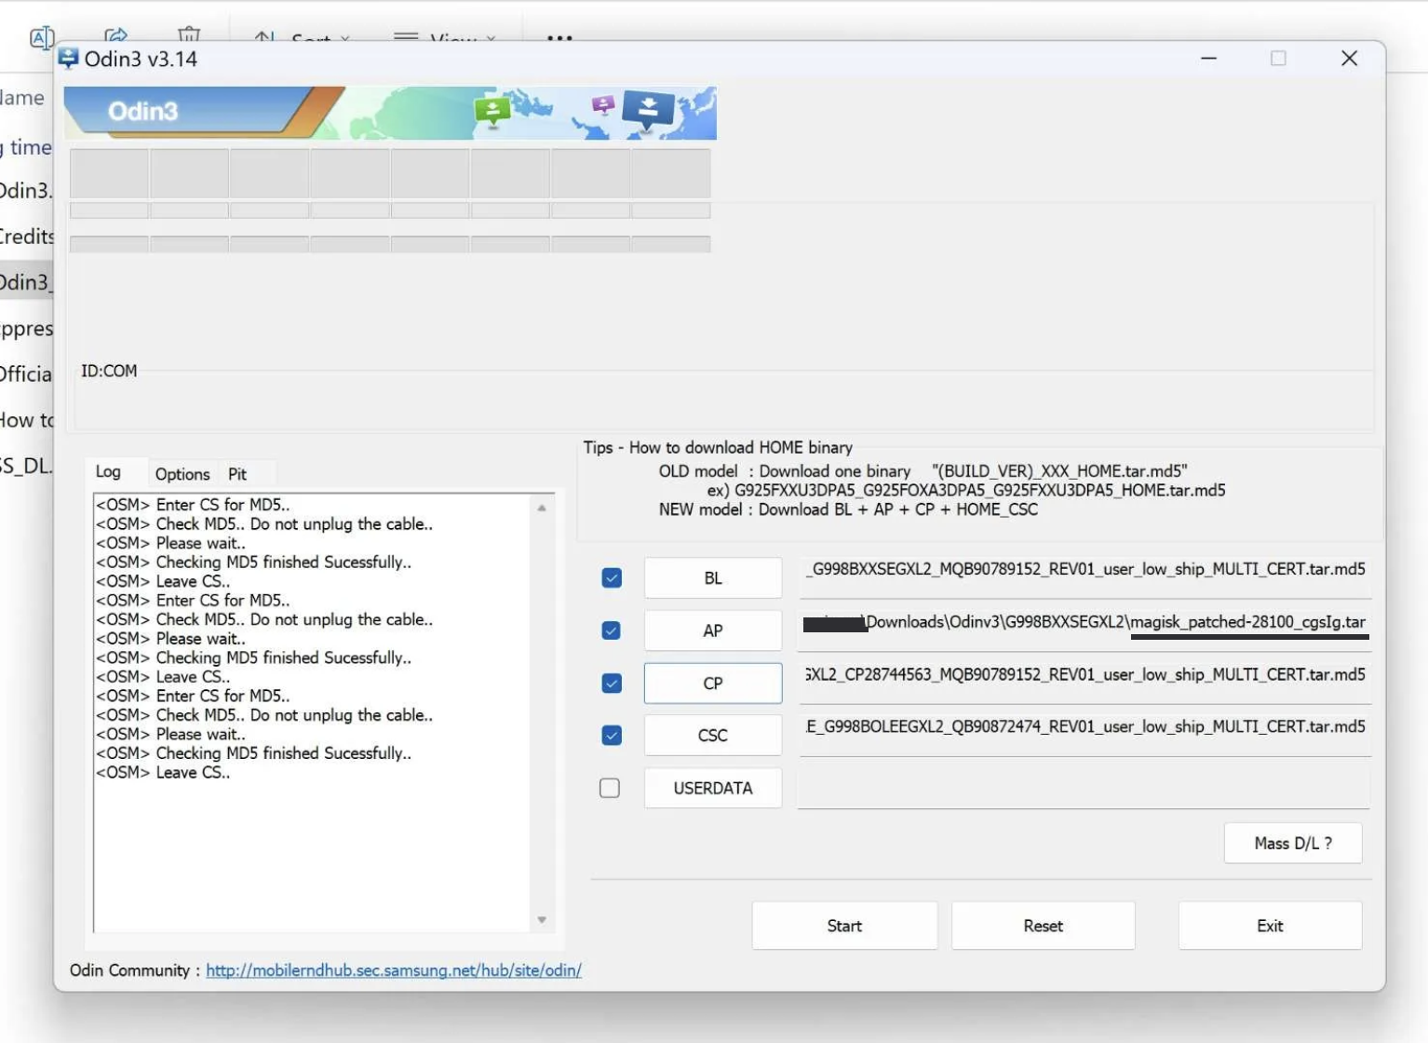The height and width of the screenshot is (1043, 1428).
Task: Click the BL button to browse firmware
Action: pyautogui.click(x=713, y=578)
